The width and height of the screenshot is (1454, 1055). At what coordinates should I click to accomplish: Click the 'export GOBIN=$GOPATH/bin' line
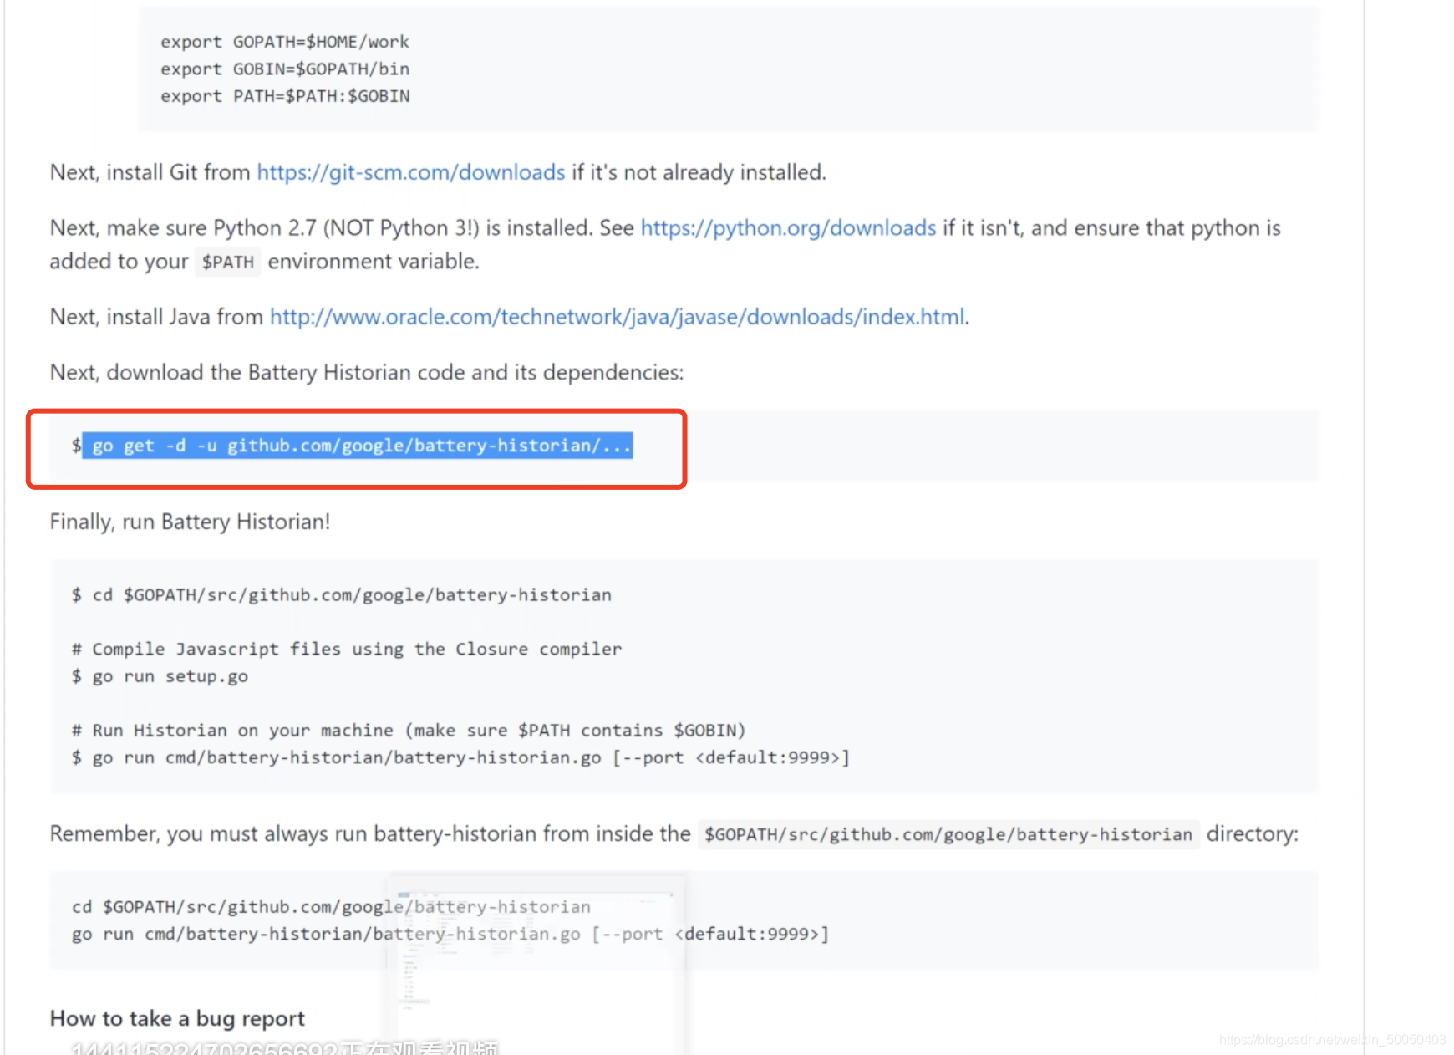pos(285,69)
